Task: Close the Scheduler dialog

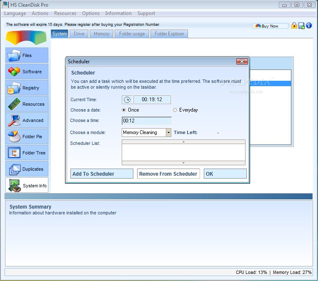Action: pos(242,61)
